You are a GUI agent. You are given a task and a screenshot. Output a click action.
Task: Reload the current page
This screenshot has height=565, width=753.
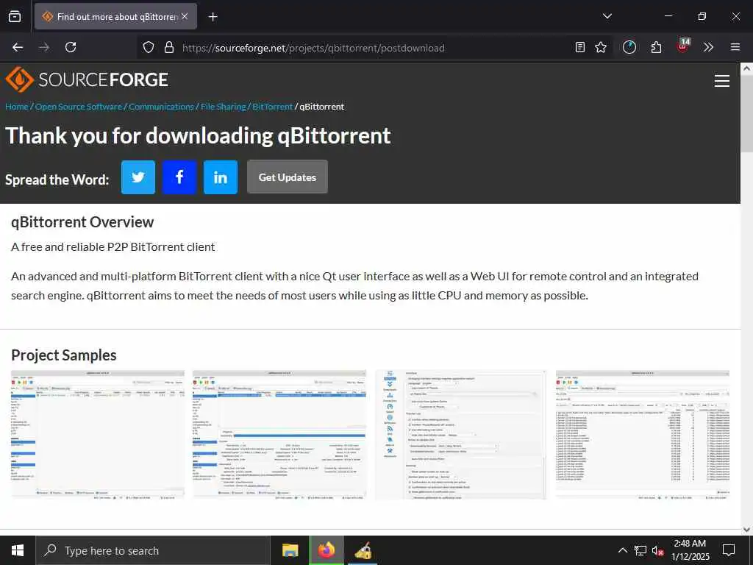[x=71, y=47]
